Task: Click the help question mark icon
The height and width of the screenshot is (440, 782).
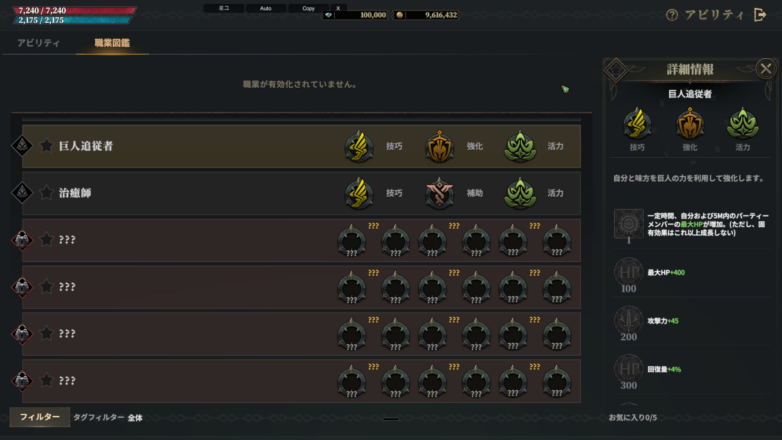Action: 672,15
